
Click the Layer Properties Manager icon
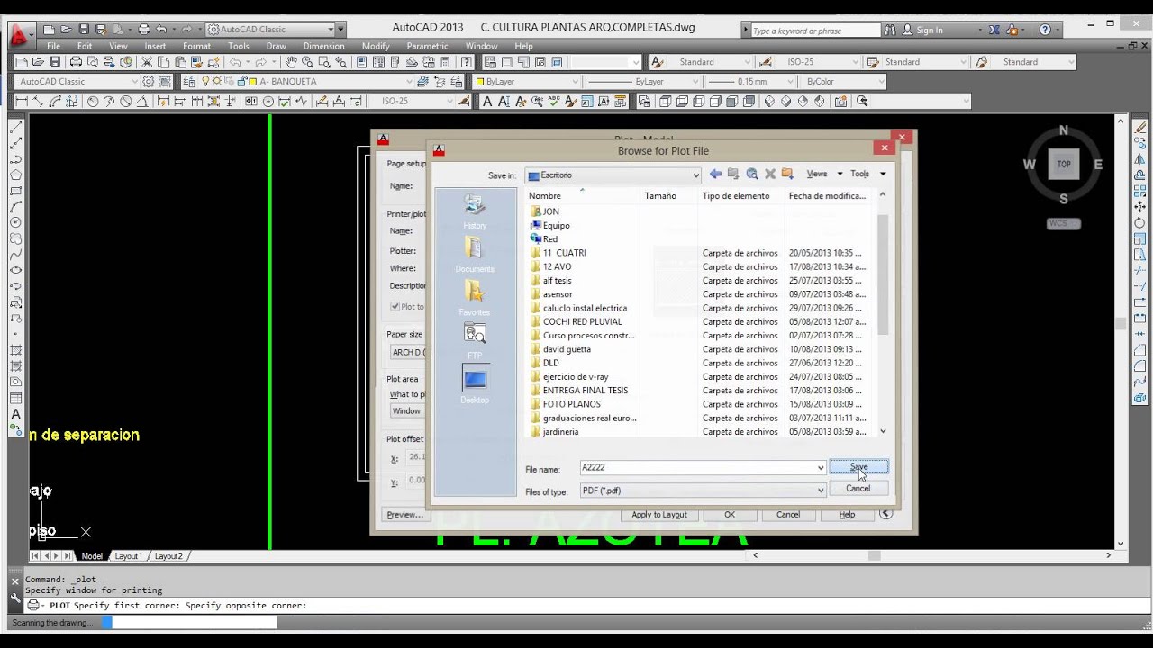pyautogui.click(x=191, y=81)
